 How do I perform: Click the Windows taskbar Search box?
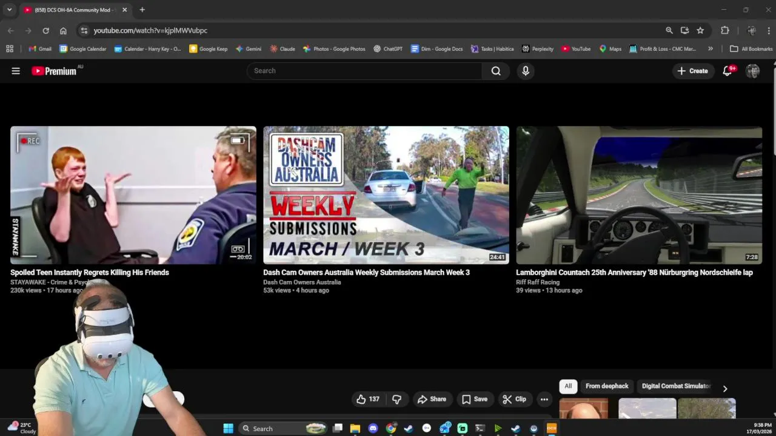coord(283,428)
